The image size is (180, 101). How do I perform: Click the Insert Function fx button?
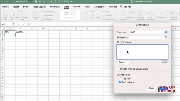click(x=29, y=24)
